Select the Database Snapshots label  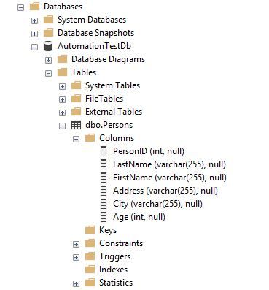coord(95,33)
